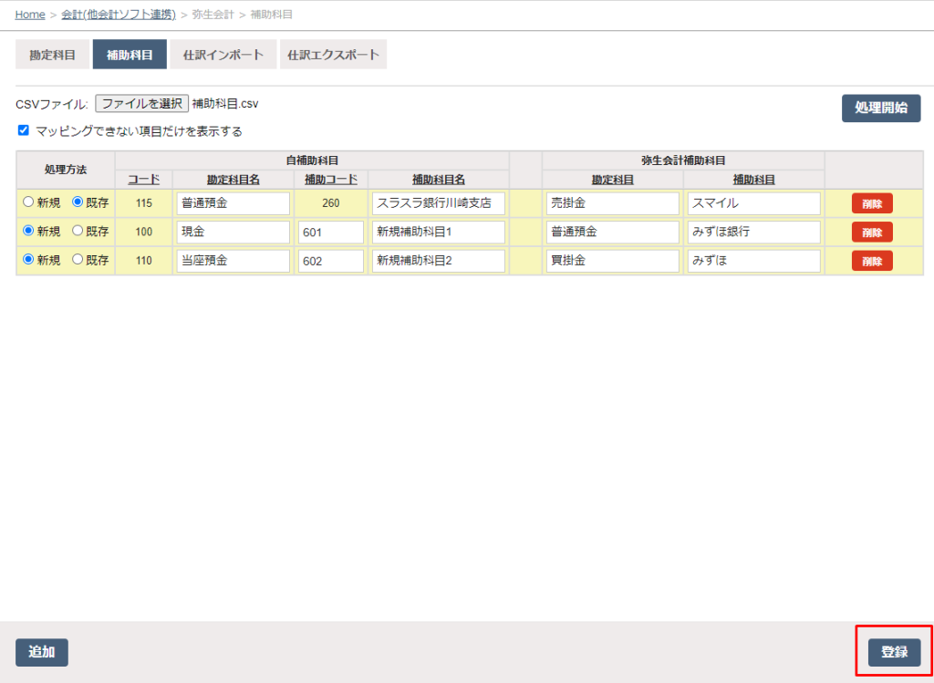Click the スラスラ銀行川崎支店 field
This screenshot has height=683, width=934.
click(x=439, y=203)
